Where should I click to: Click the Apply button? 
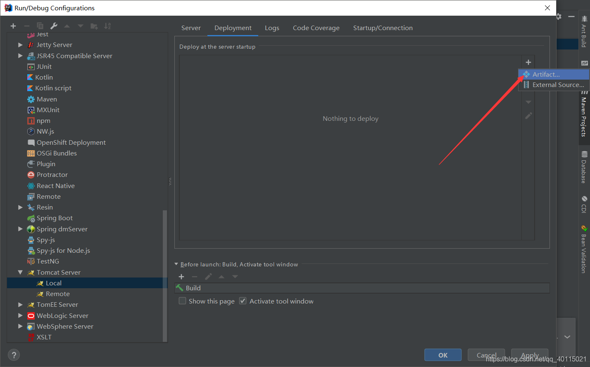[530, 355]
